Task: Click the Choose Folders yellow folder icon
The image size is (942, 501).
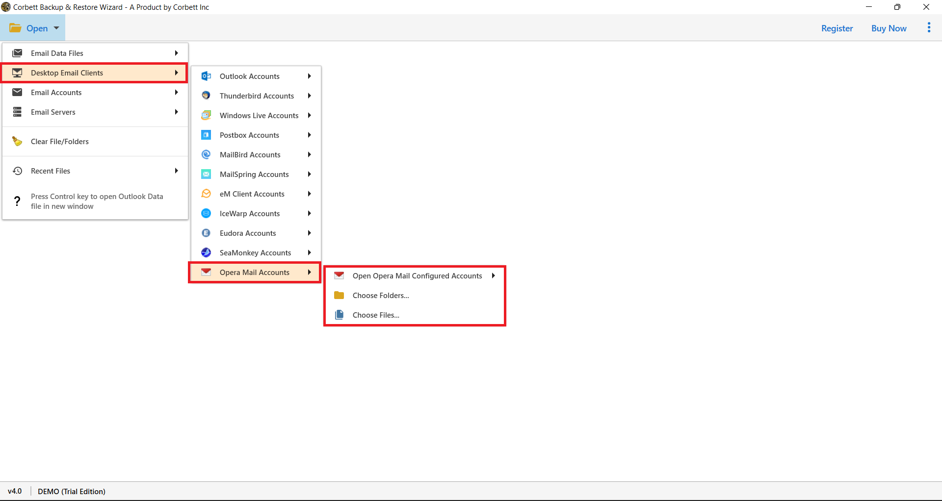Action: point(339,295)
